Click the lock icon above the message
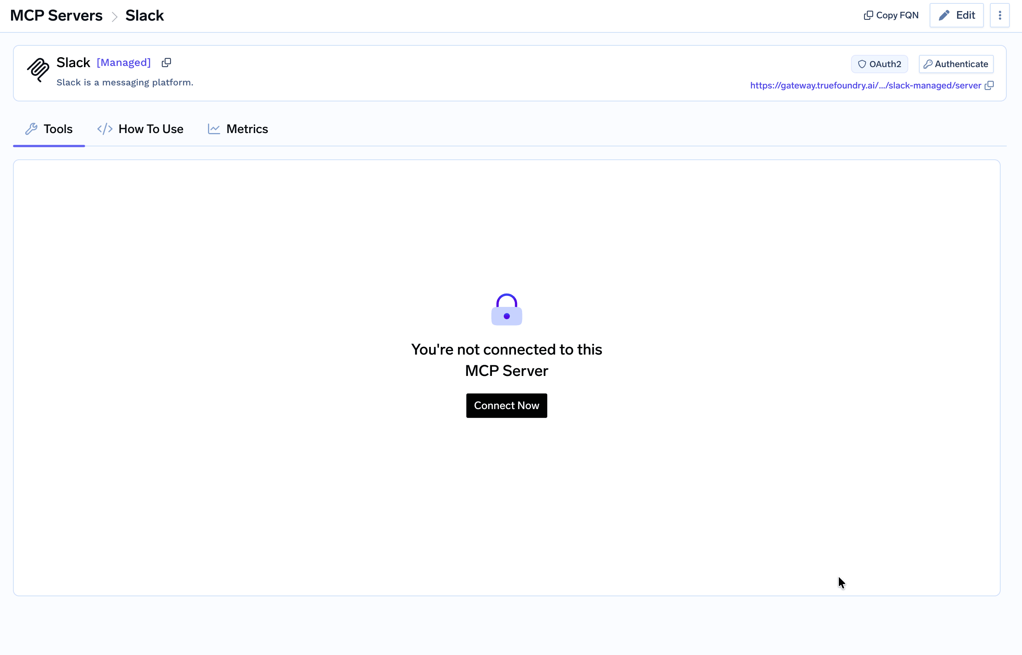Image resolution: width=1022 pixels, height=655 pixels. click(506, 309)
